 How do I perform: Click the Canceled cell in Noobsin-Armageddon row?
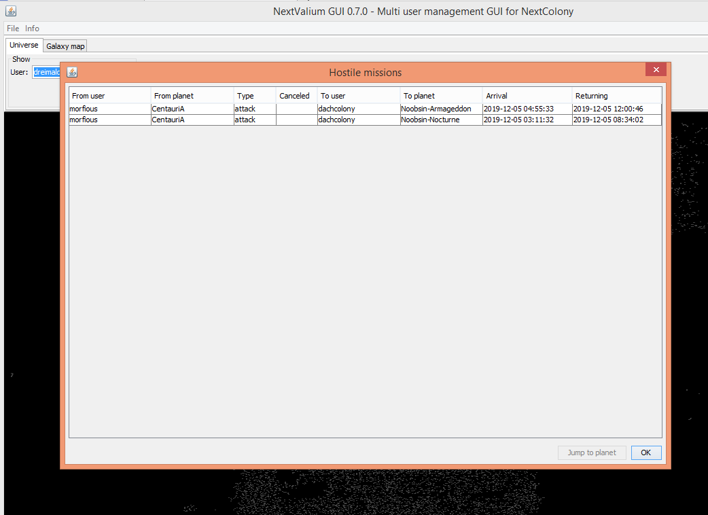tap(297, 109)
